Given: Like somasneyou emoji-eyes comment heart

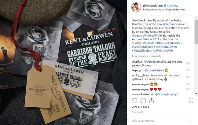Looking at the screenshot, I should pyautogui.click(x=188, y=84).
